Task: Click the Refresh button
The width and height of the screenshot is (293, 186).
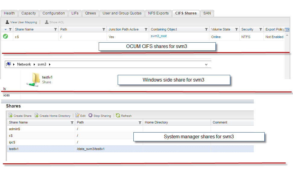Action: [124, 116]
